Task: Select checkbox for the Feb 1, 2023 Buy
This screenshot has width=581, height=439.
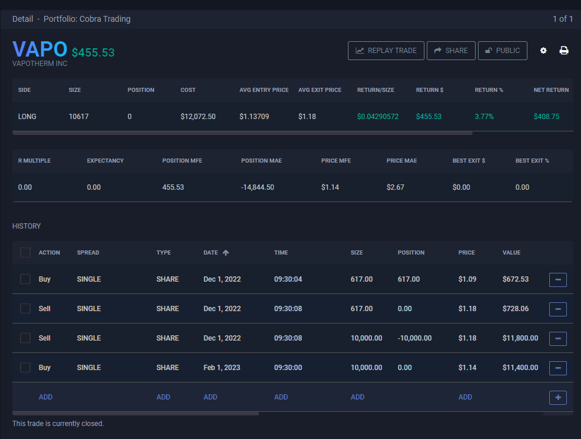Action: [25, 368]
